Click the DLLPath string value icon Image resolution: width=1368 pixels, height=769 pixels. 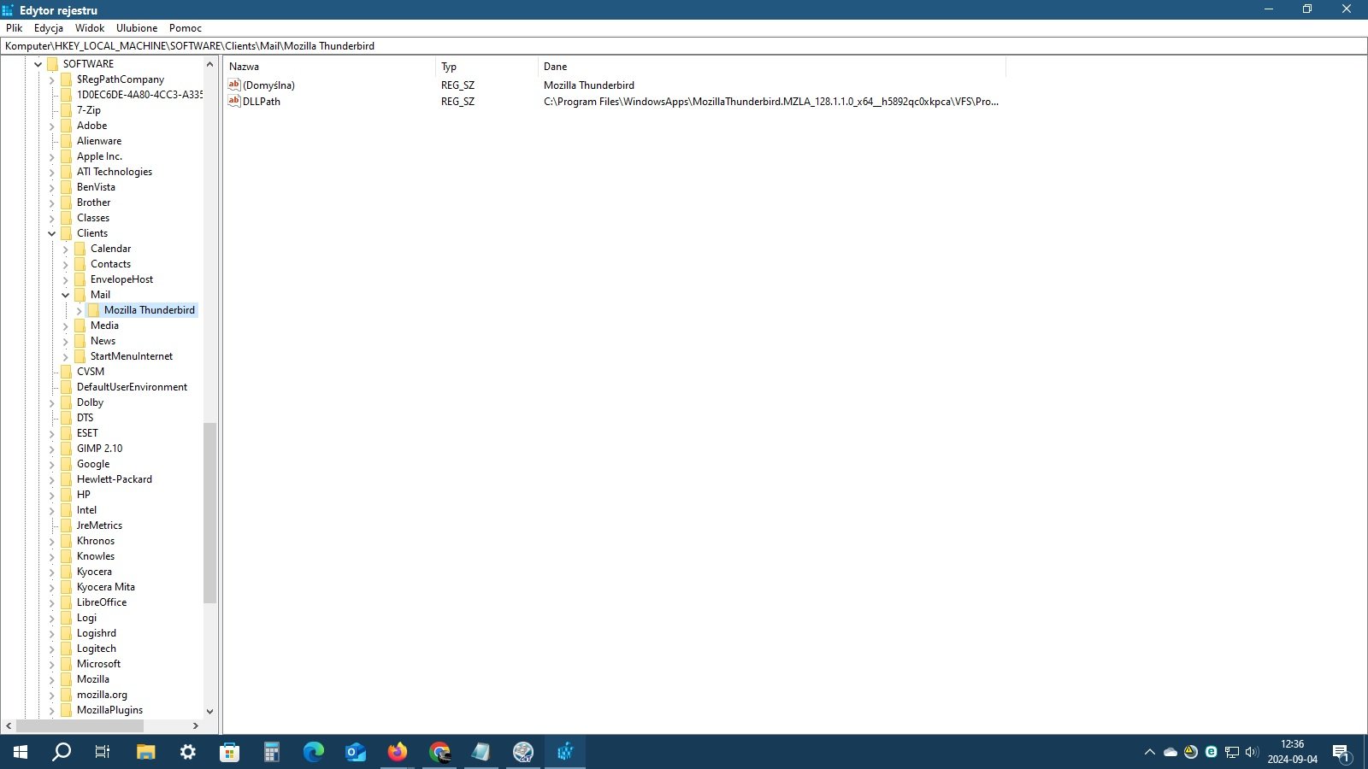coord(234,101)
